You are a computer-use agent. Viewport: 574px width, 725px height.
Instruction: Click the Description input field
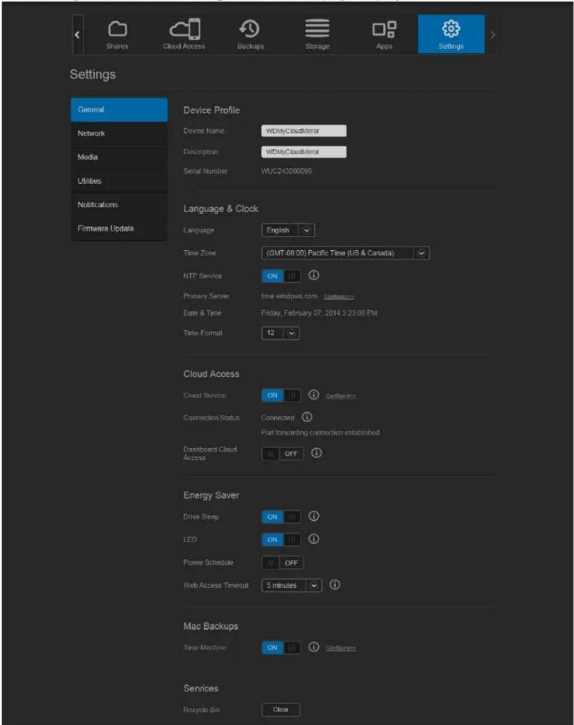coord(304,152)
